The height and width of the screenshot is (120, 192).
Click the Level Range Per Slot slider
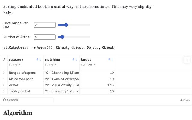[73, 25]
